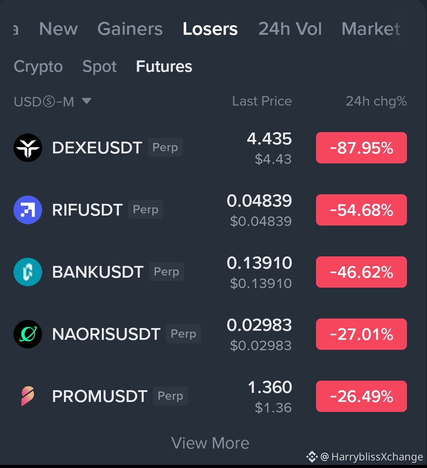
Task: Open the USDⓈ-M margin type selector
Action: tap(52, 102)
